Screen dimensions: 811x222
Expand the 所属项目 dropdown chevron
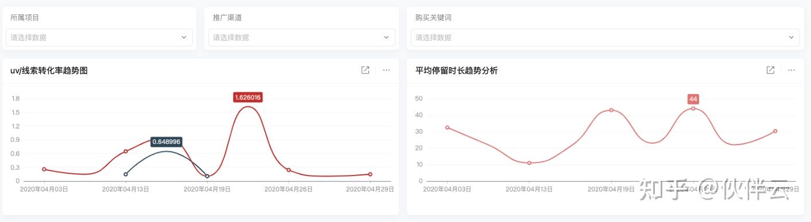pos(184,37)
